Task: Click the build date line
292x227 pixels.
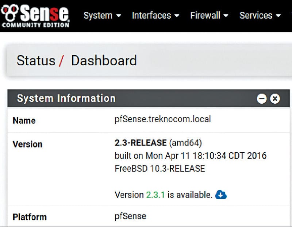Action: tap(191, 156)
